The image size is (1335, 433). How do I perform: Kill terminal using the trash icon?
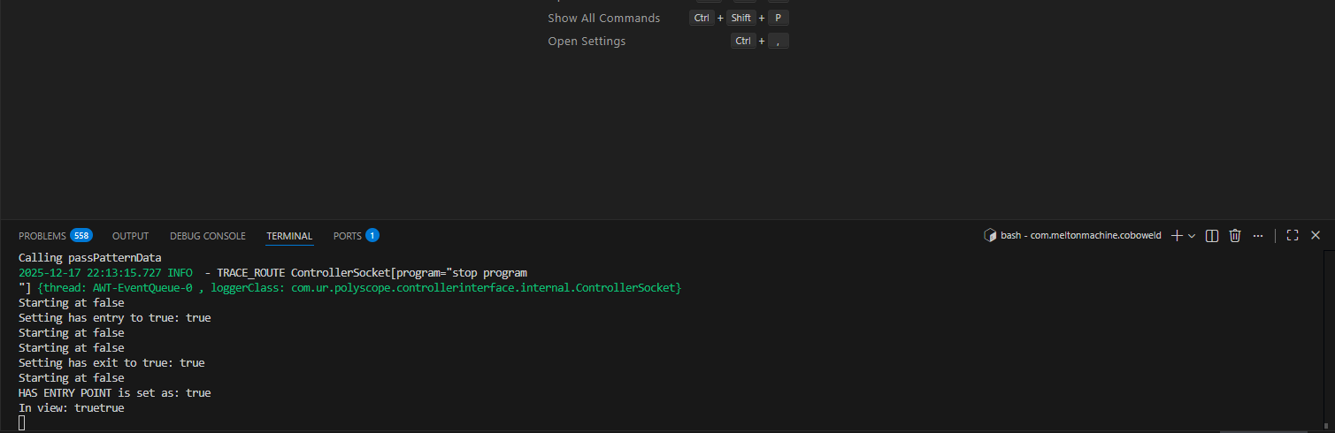[x=1235, y=235]
